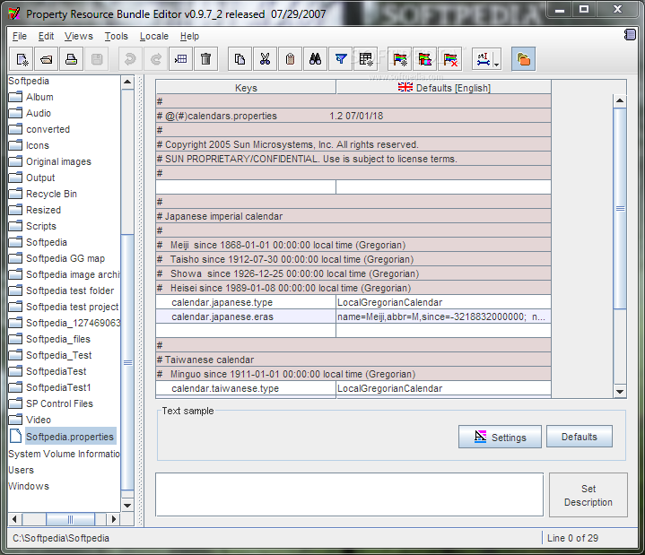The width and height of the screenshot is (645, 555).
Task: Select the converted folder
Action: point(48,129)
